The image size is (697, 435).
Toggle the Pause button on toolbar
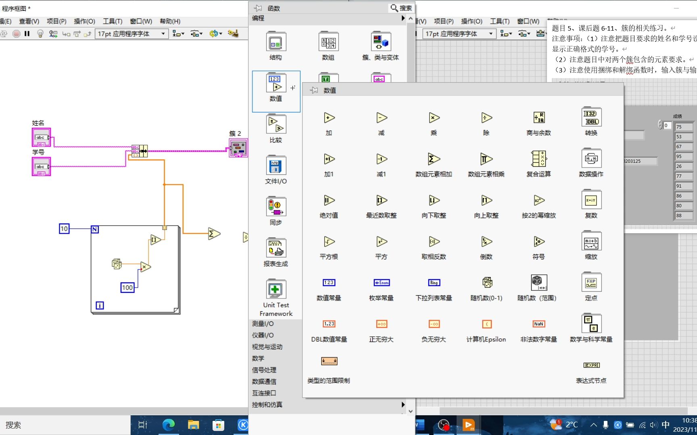[x=27, y=34]
